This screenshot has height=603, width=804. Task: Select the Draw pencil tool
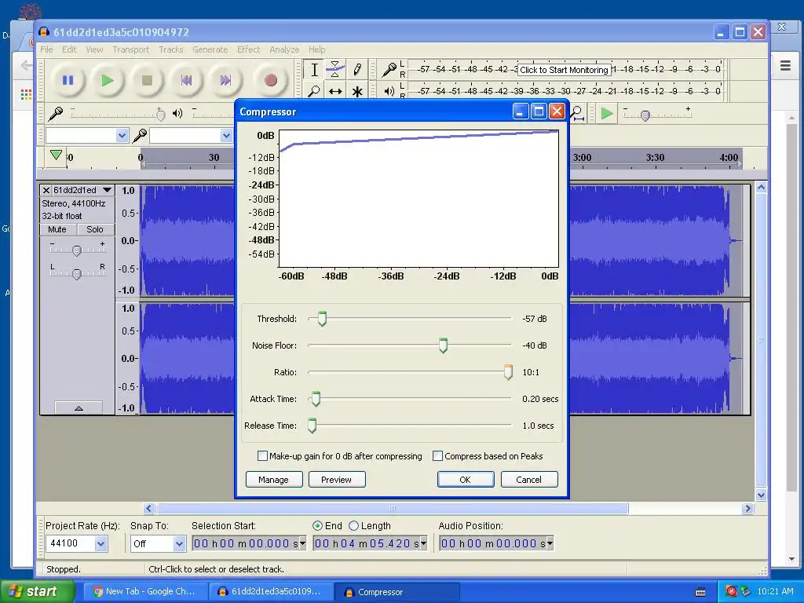357,70
